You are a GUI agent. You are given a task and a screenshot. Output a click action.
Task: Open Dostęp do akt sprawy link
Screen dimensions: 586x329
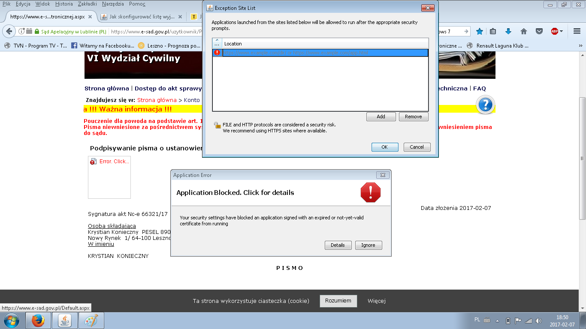coord(168,89)
